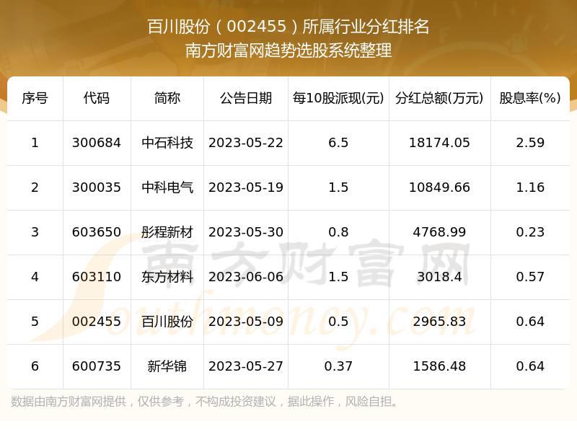
Task: Click dividend yield 1.16
Action: tap(530, 187)
